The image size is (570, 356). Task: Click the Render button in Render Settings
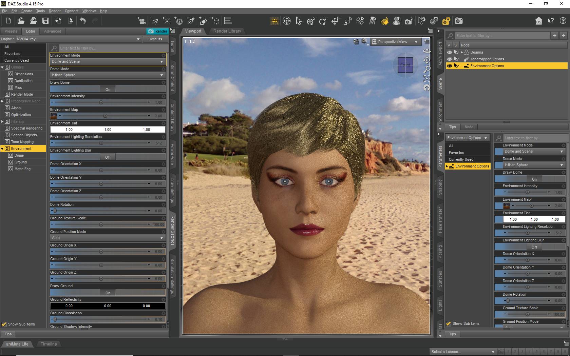click(157, 31)
